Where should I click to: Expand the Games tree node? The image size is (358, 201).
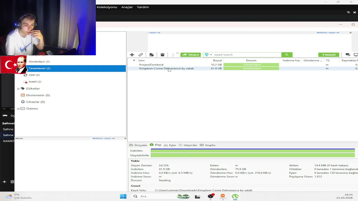(18, 109)
